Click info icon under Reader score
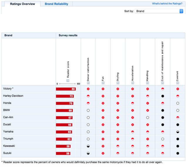The image size is (188, 167). pyautogui.click(x=68, y=81)
